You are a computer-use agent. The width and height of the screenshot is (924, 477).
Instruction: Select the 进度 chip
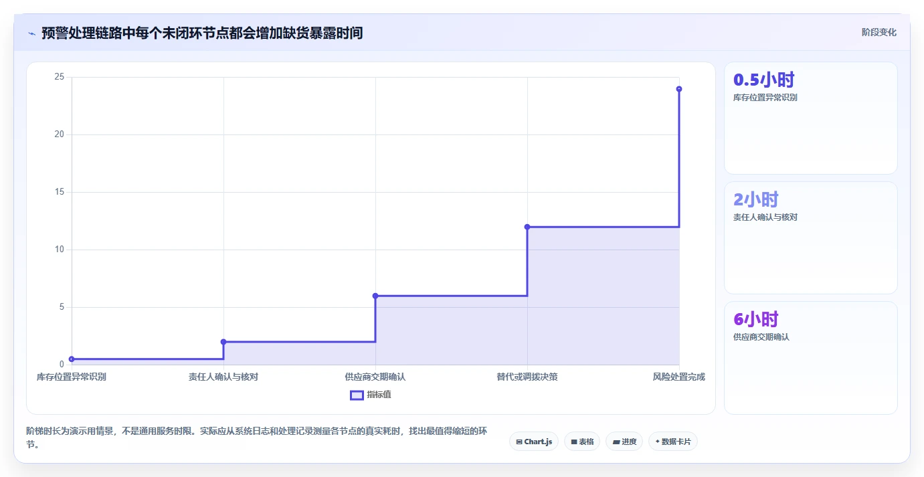tap(624, 442)
